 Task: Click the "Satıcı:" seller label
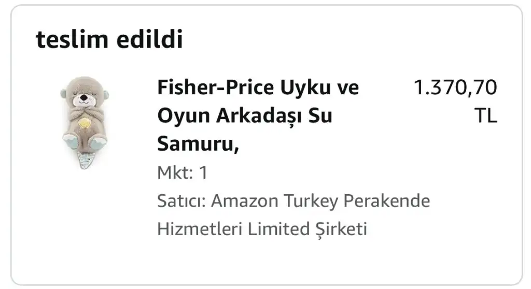[x=181, y=200]
